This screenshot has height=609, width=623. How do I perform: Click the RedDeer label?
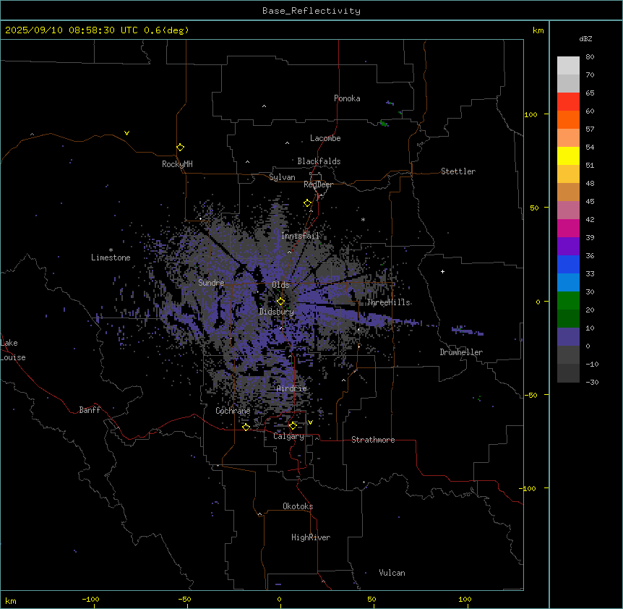coord(318,184)
